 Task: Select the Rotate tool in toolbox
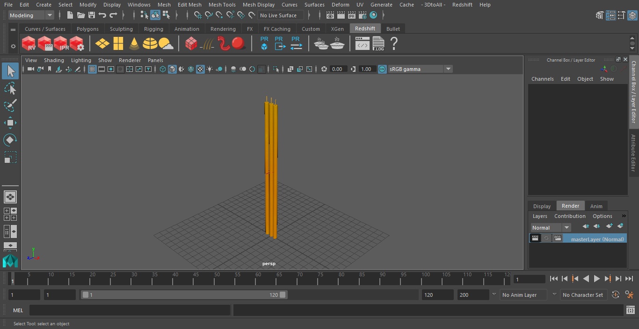pos(10,140)
